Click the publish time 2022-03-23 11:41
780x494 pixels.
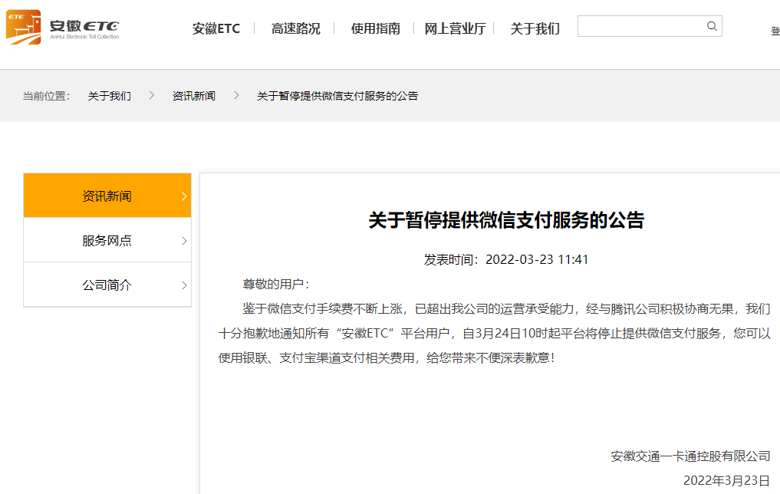(x=537, y=259)
